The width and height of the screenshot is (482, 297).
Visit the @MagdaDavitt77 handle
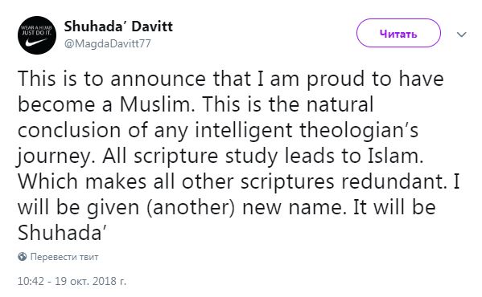107,44
